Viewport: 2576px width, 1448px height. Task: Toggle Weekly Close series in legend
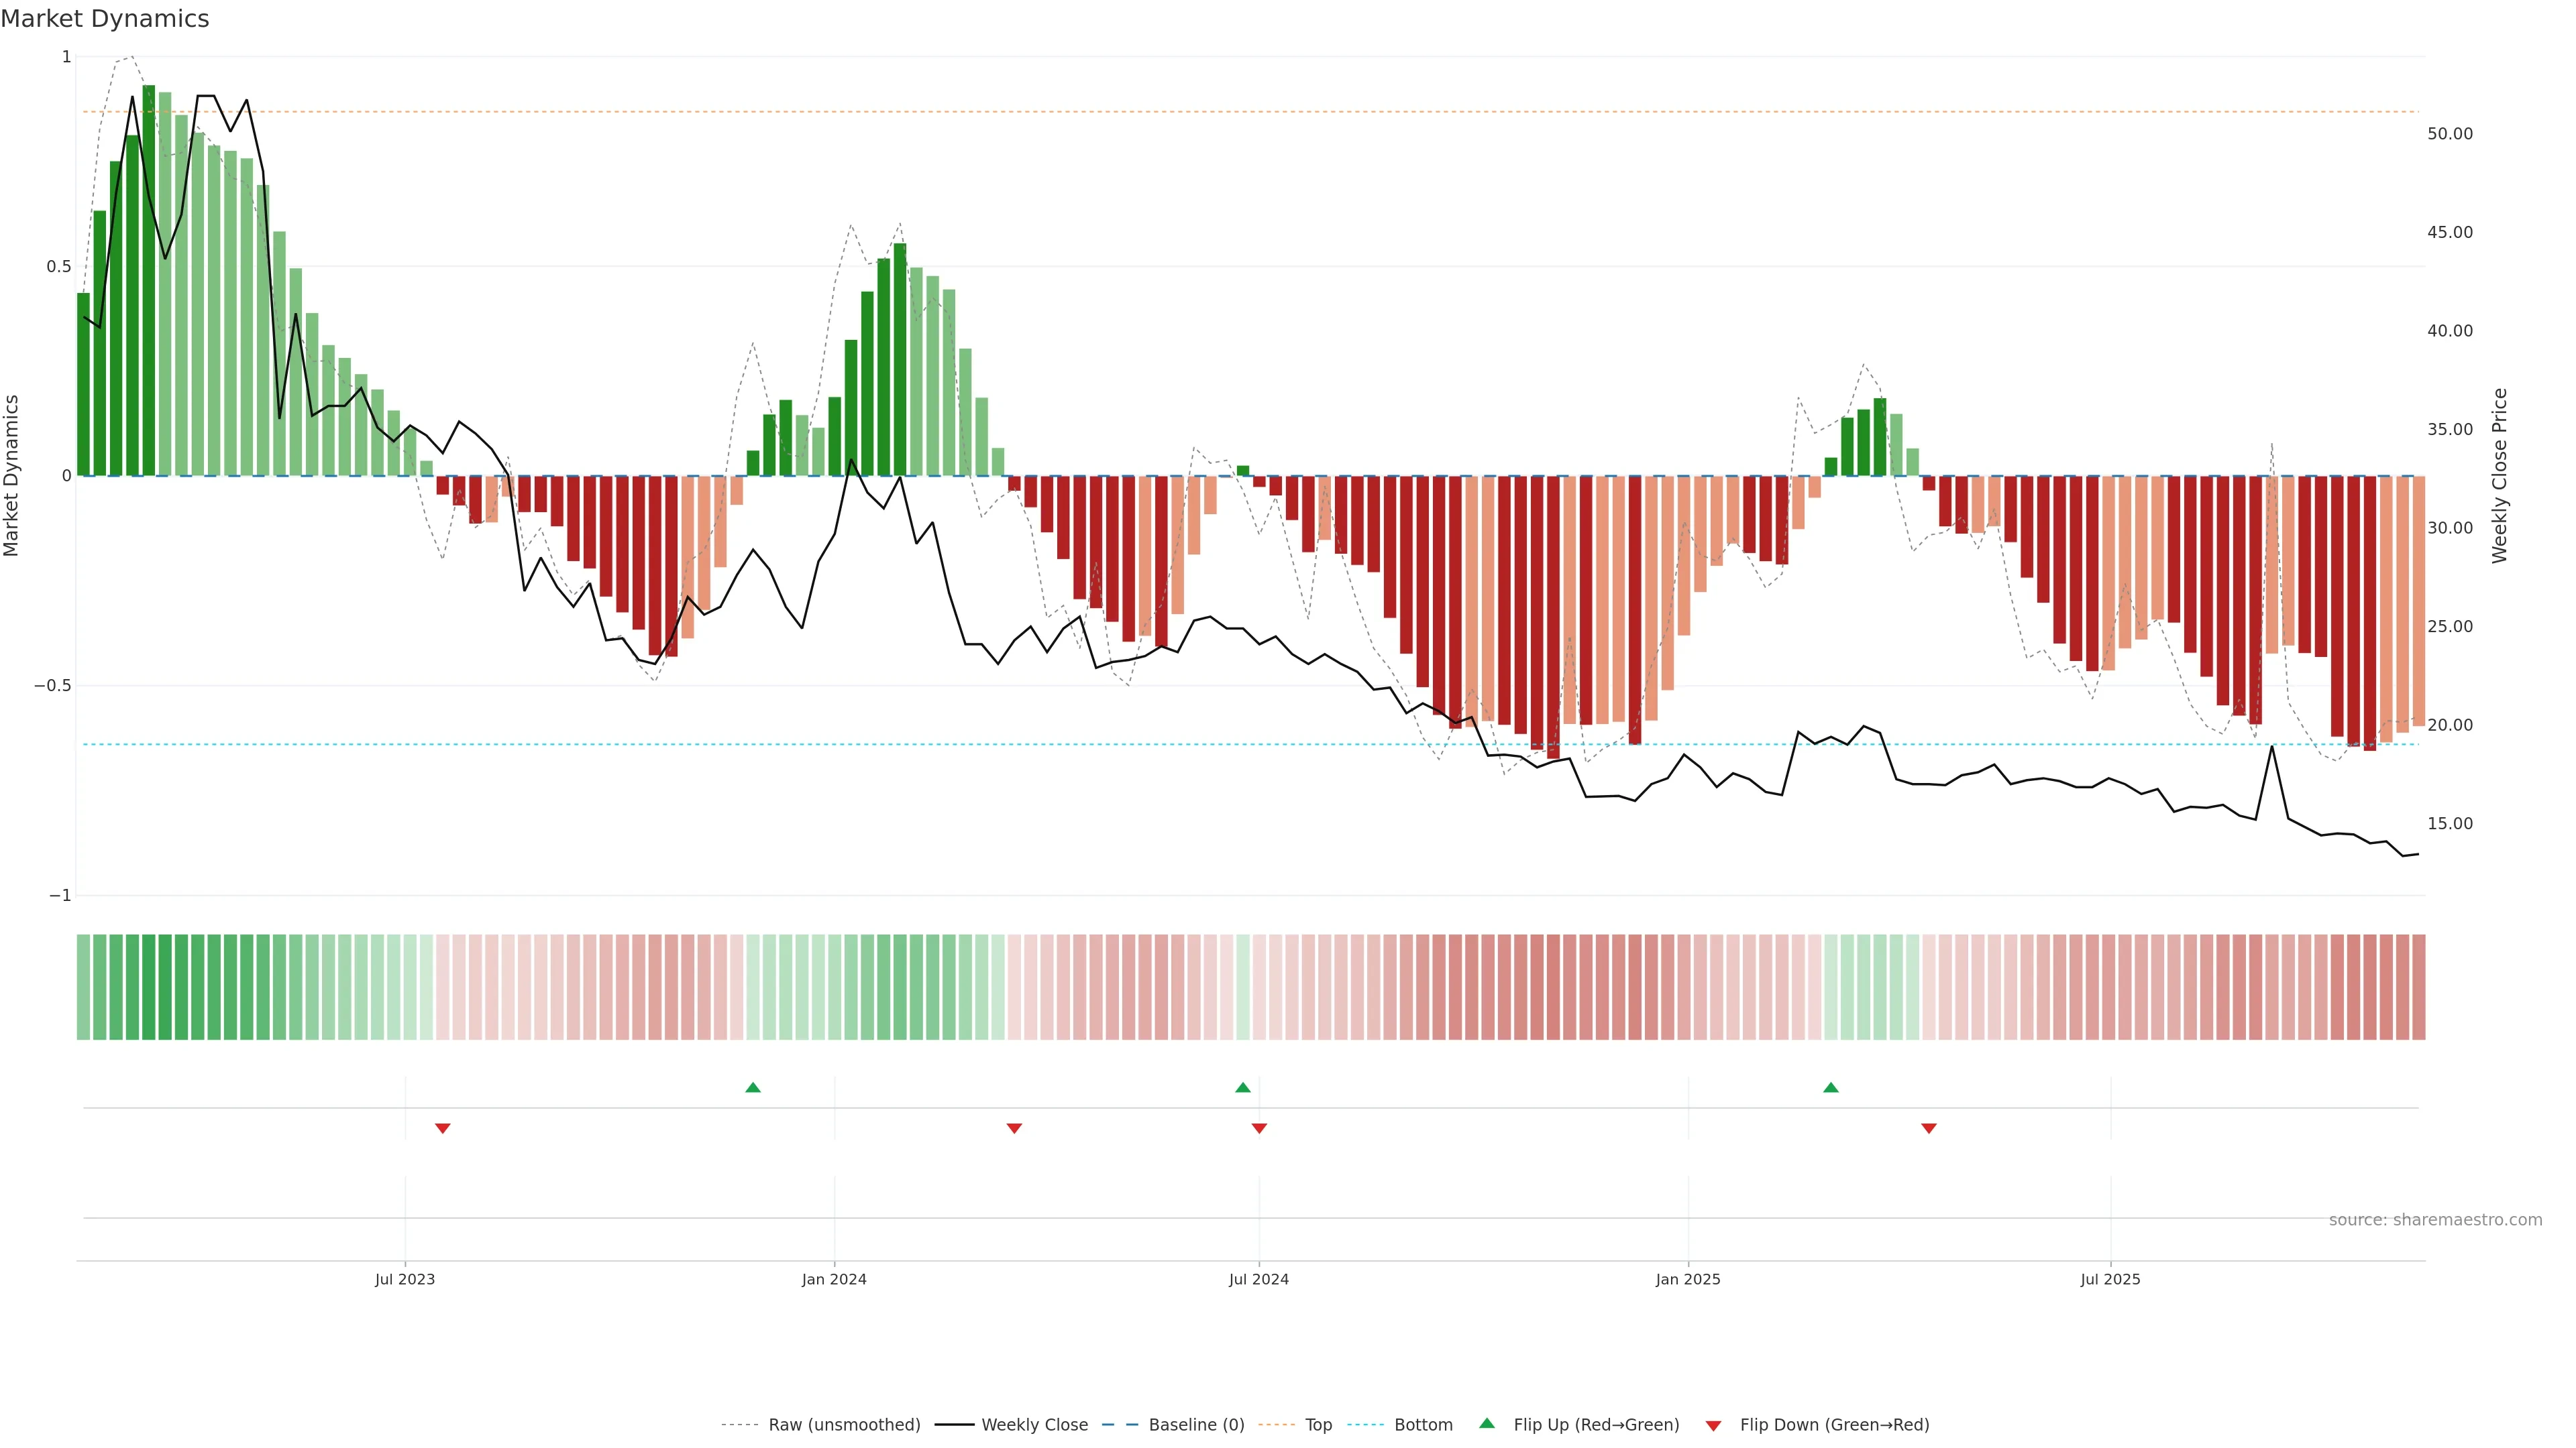click(1034, 1425)
